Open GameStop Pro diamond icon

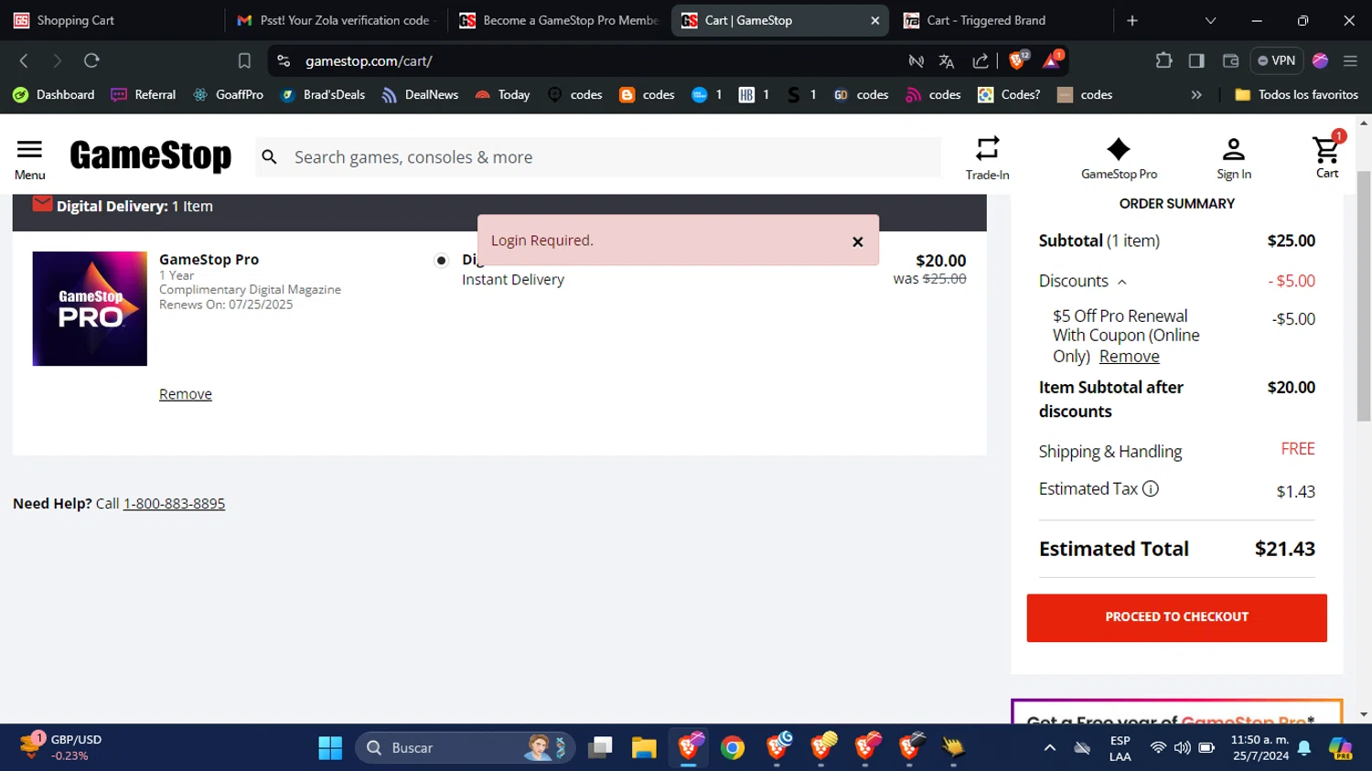coord(1119,148)
